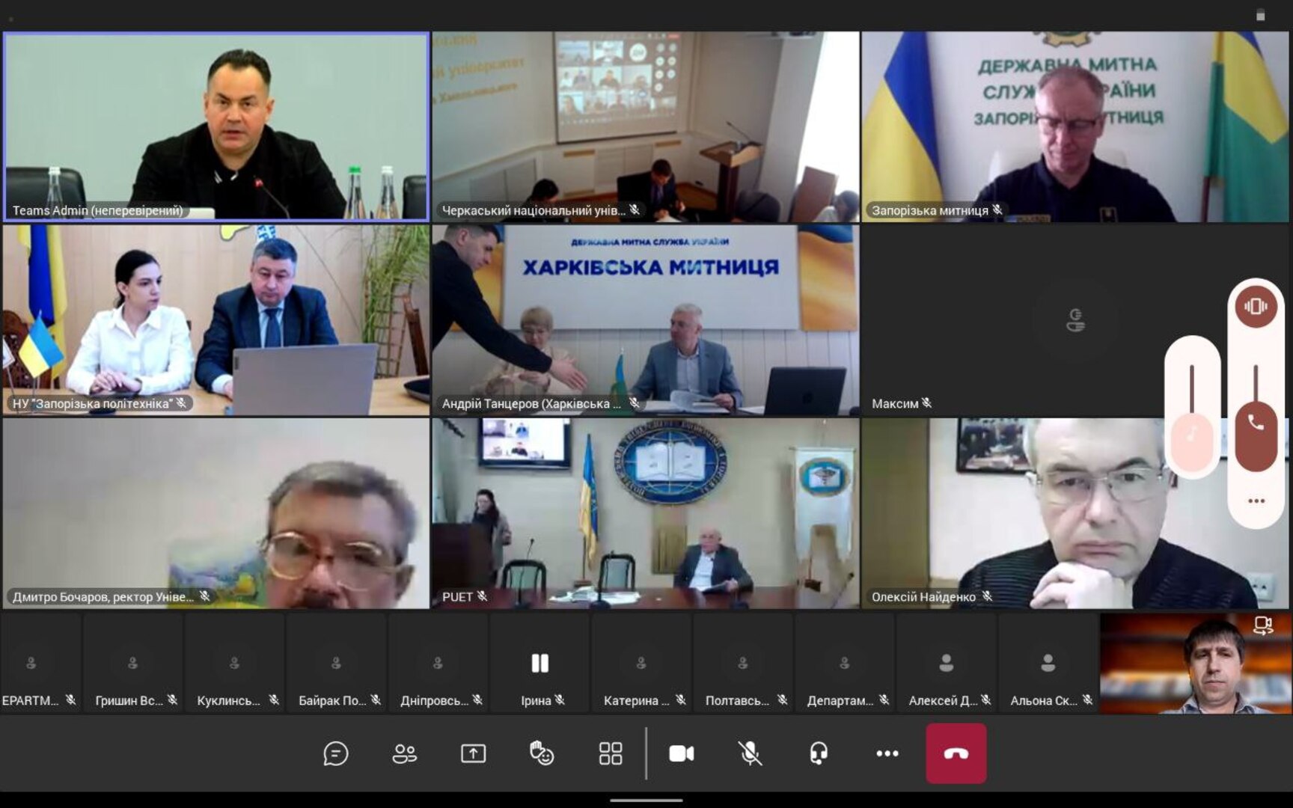1293x808 pixels.
Task: Hang up with the red leave button
Action: click(956, 753)
